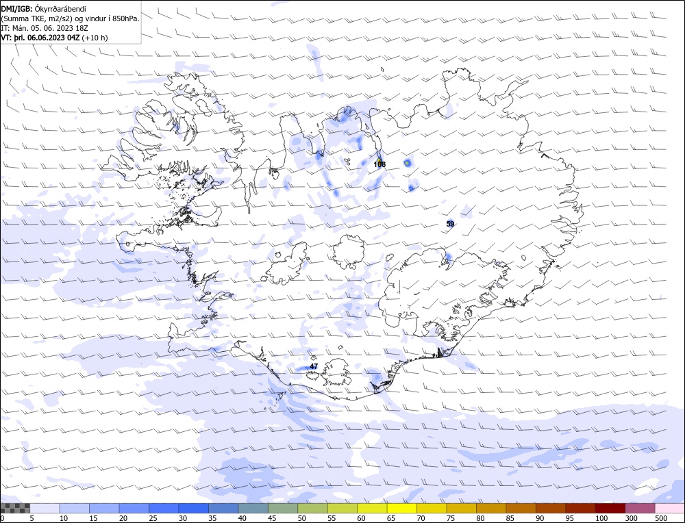Click the "47" TKE value on the map
This screenshot has width=685, height=523.
[x=314, y=366]
